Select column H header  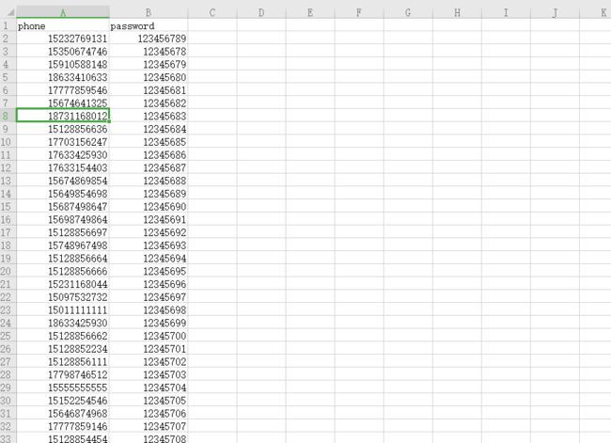[457, 12]
